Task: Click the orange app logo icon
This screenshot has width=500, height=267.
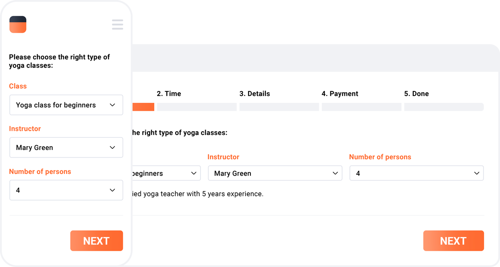Action: 18,24
